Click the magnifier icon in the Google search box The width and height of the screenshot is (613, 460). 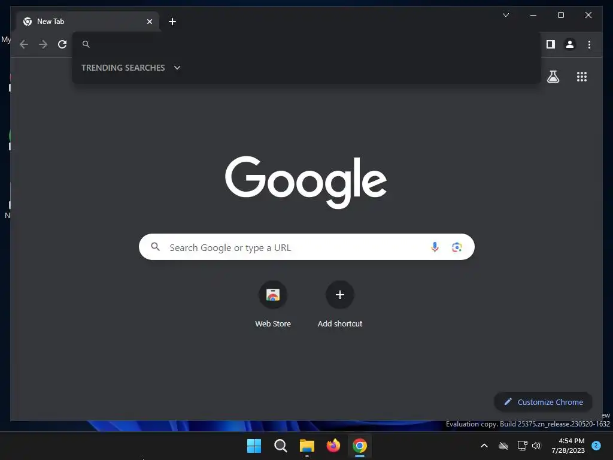click(x=155, y=247)
